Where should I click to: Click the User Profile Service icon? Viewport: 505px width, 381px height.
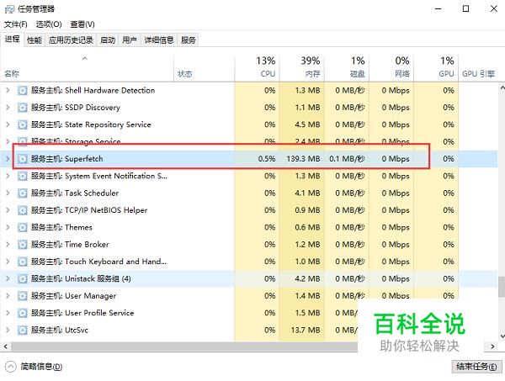[x=22, y=313]
